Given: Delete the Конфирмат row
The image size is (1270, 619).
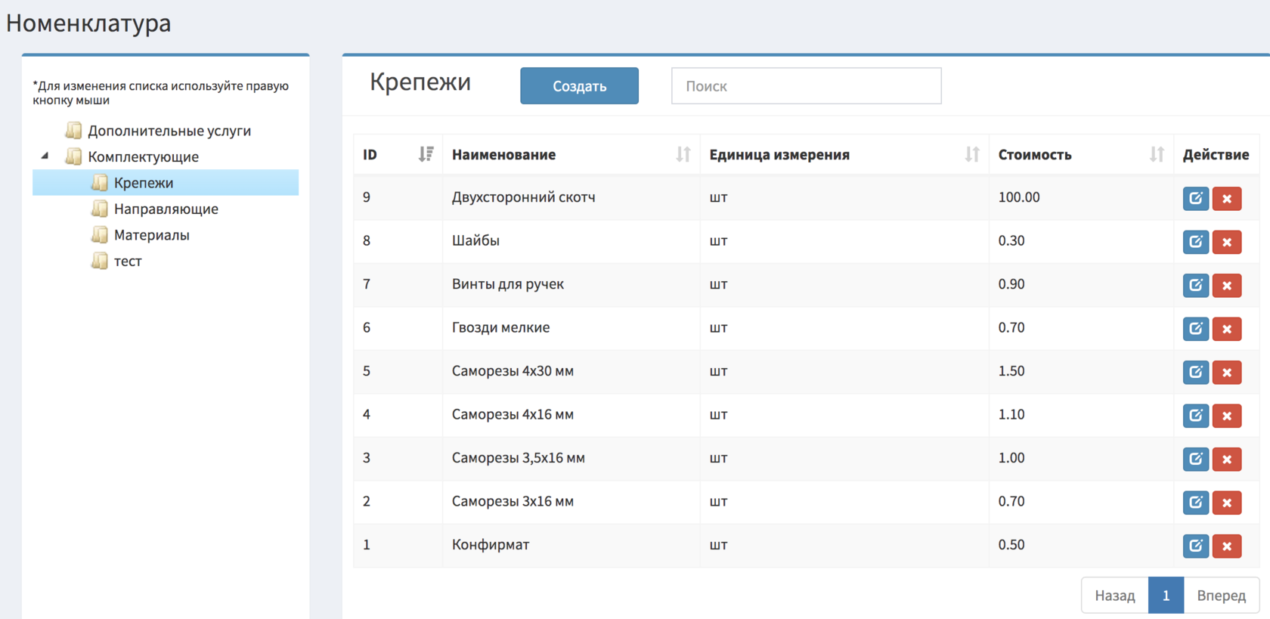Looking at the screenshot, I should [x=1227, y=546].
